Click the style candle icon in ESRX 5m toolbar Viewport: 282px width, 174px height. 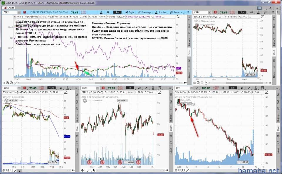tap(251, 12)
